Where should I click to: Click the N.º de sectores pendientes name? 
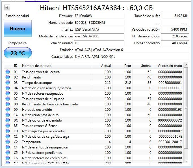coord(42,153)
